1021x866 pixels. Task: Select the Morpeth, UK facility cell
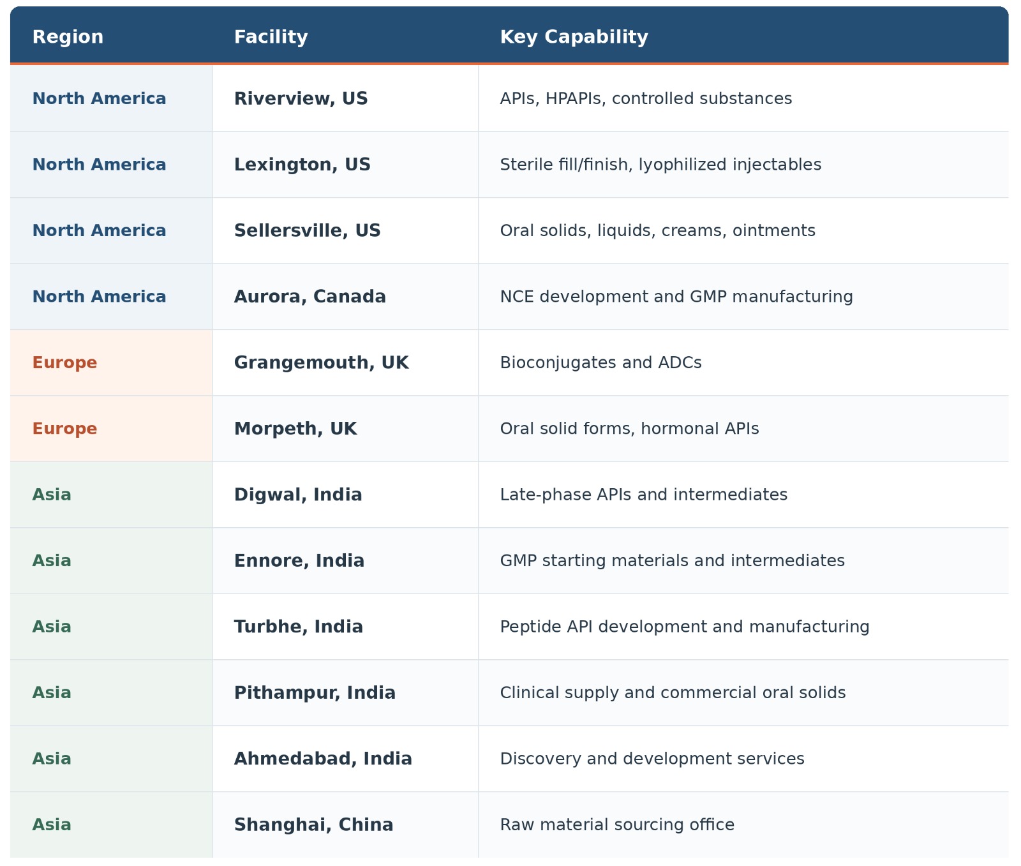[345, 429]
